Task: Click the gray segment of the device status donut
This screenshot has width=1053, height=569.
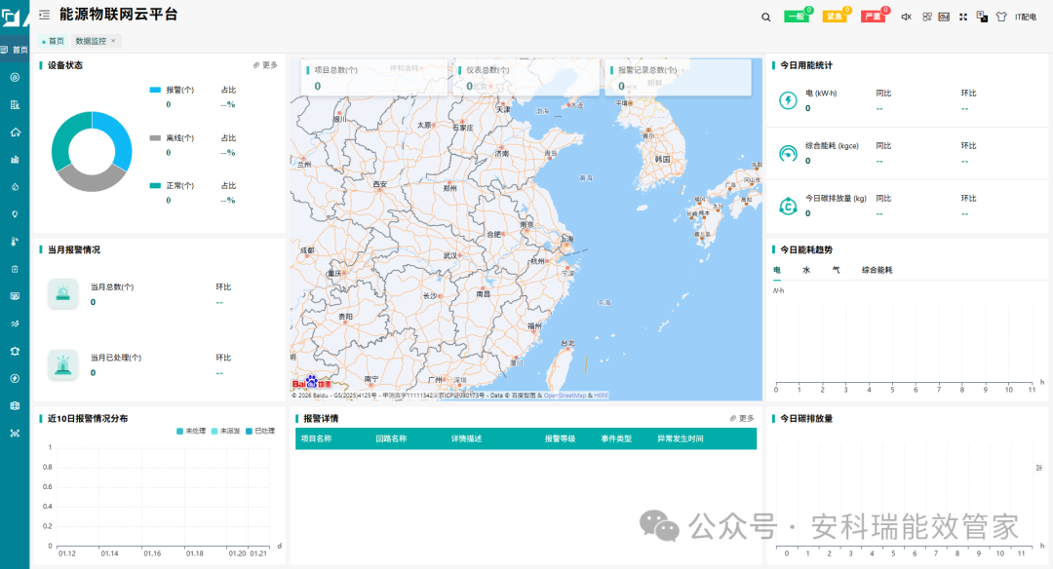Action: click(92, 181)
